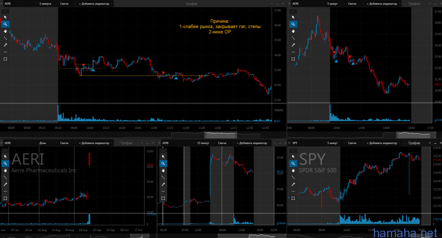Viewport: 442px width, 238px height.
Task: Pick the arrow line tool in the AERI 15 минут chart
Action: tap(163, 185)
